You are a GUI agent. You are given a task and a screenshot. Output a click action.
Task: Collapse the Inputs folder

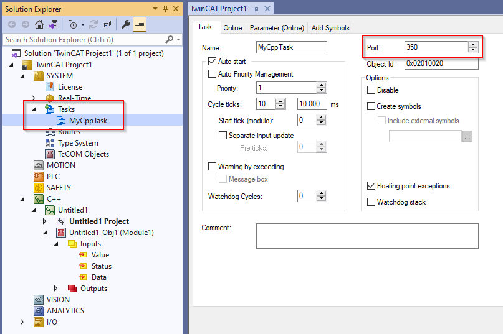pyautogui.click(x=57, y=244)
